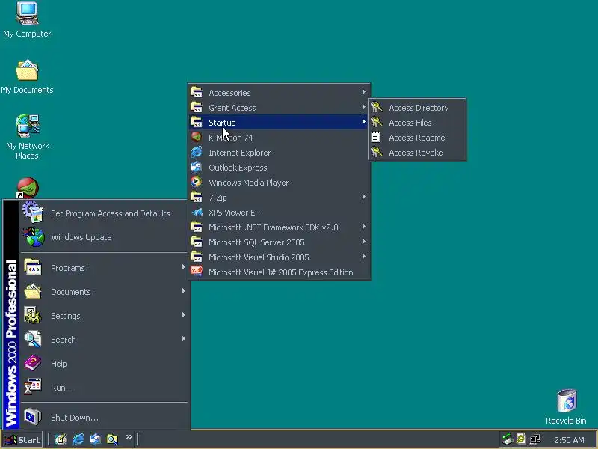Click Access Revoke in the submenu
The height and width of the screenshot is (449, 598).
click(417, 153)
